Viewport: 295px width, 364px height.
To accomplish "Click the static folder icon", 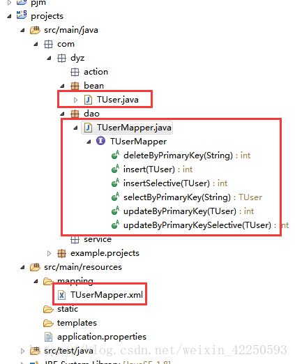I will (48, 309).
